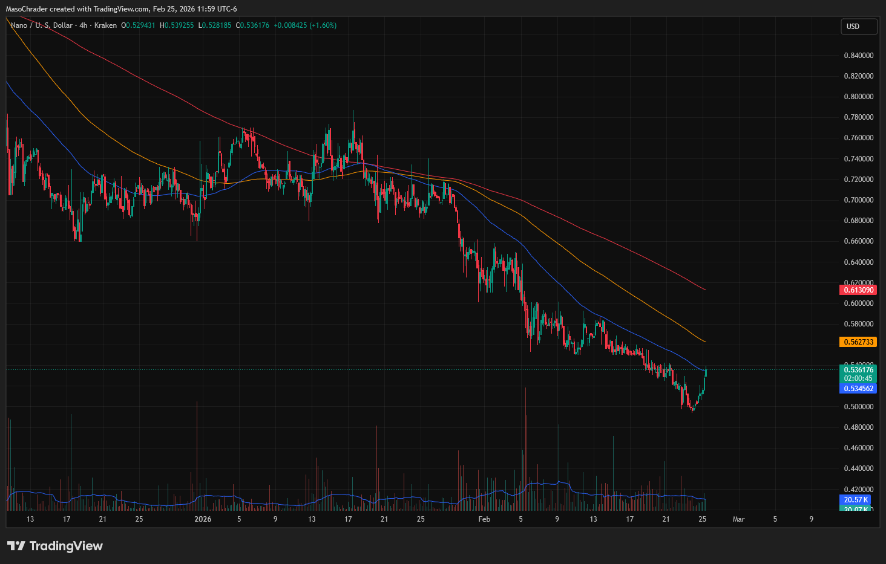The image size is (886, 564).
Task: Click the 0.680000 price axis label
Action: click(859, 221)
